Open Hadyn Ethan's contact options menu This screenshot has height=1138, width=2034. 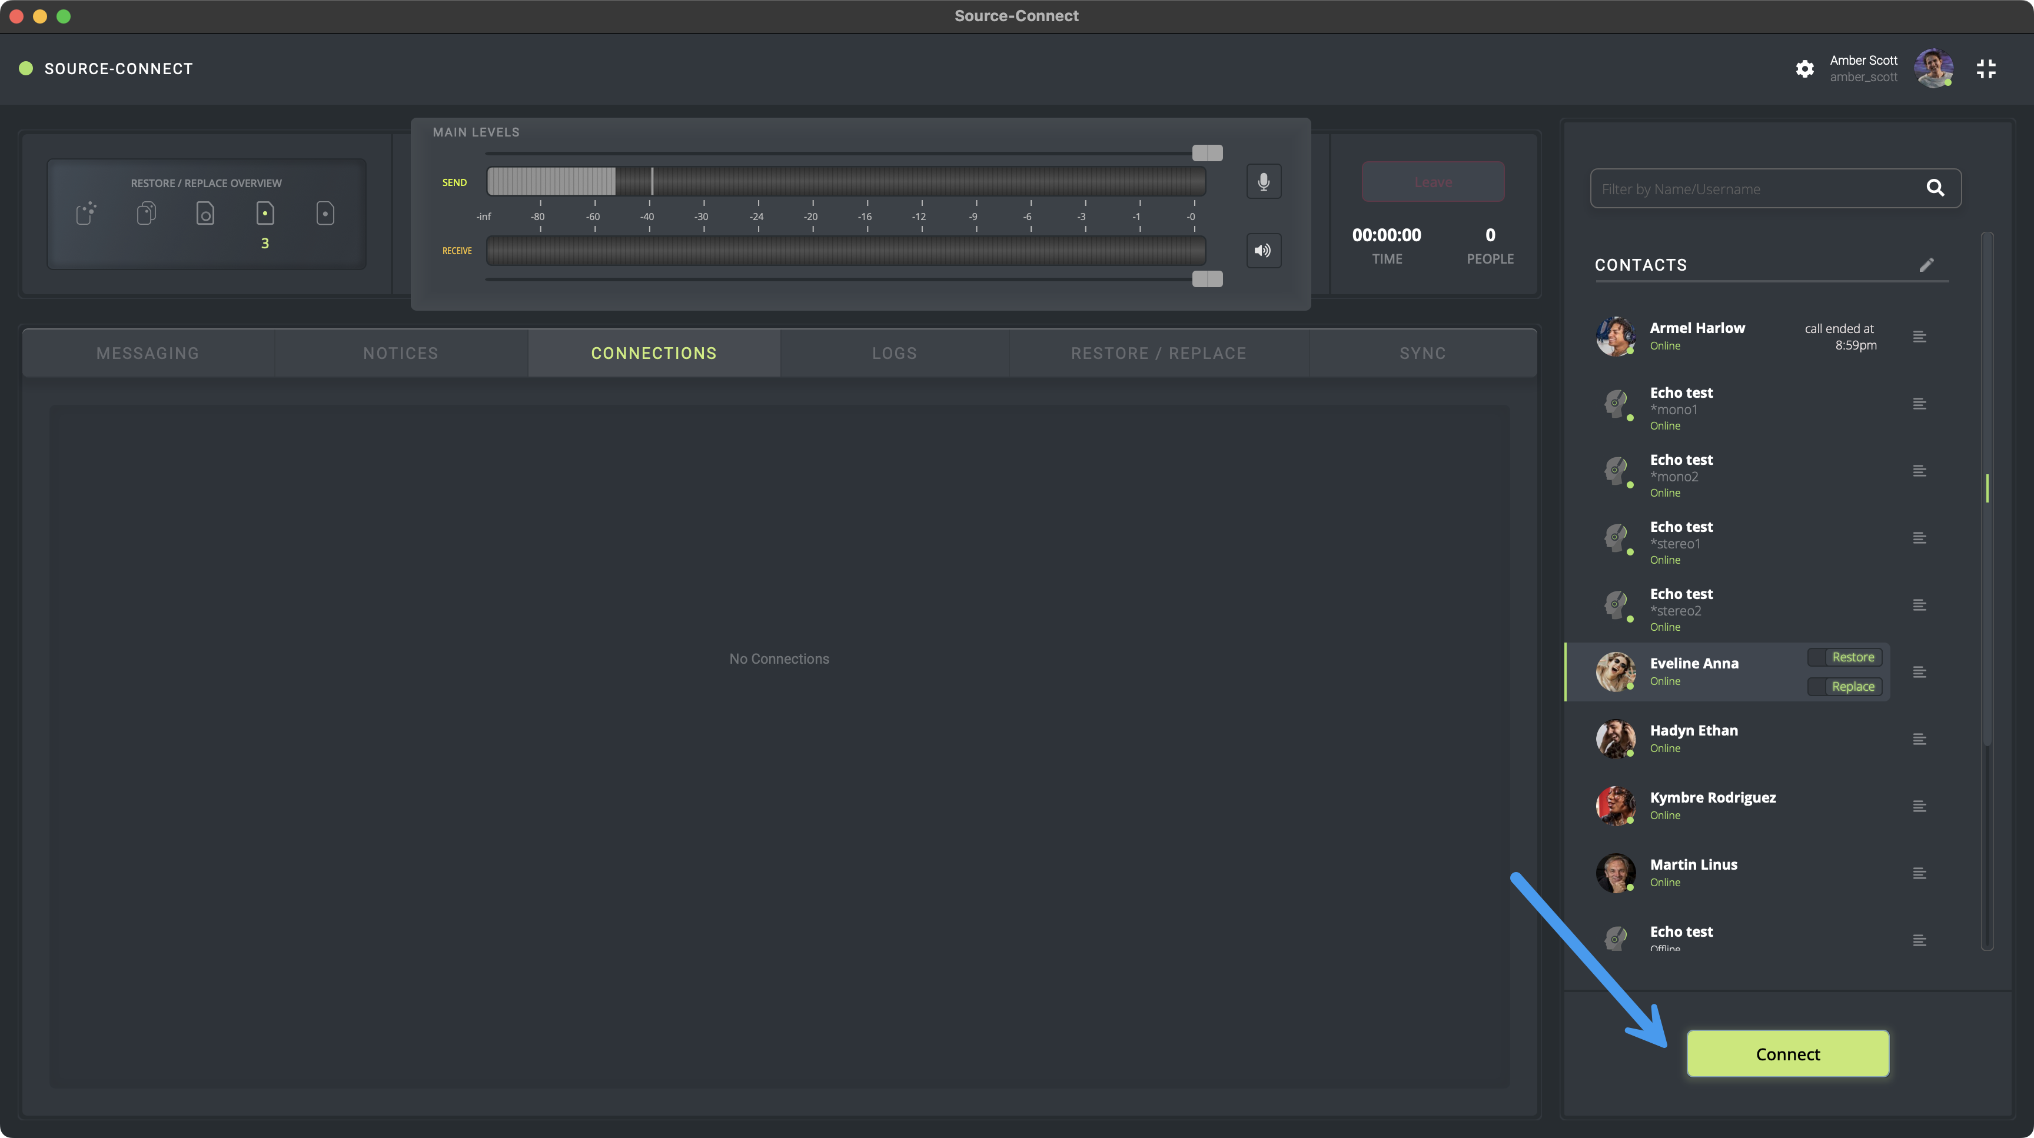[x=1919, y=740]
